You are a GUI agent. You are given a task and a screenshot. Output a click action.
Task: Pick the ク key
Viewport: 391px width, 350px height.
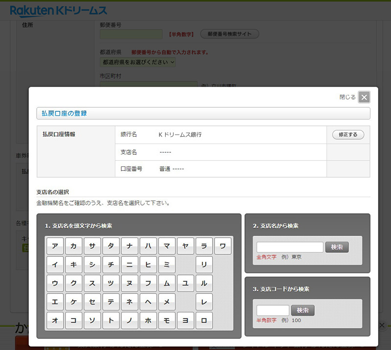(x=74, y=283)
